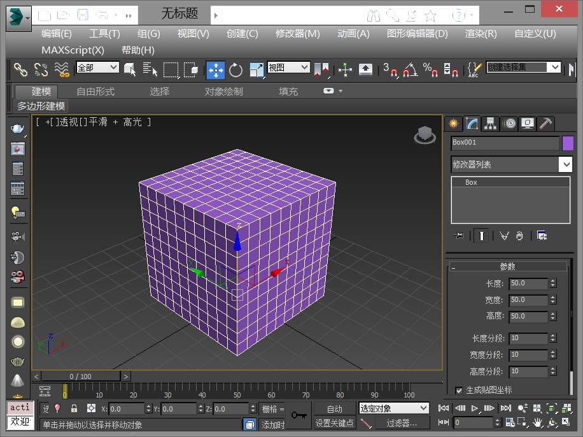The width and height of the screenshot is (583, 437).
Task: Open the 过滤器... key filters button
Action: point(402,423)
